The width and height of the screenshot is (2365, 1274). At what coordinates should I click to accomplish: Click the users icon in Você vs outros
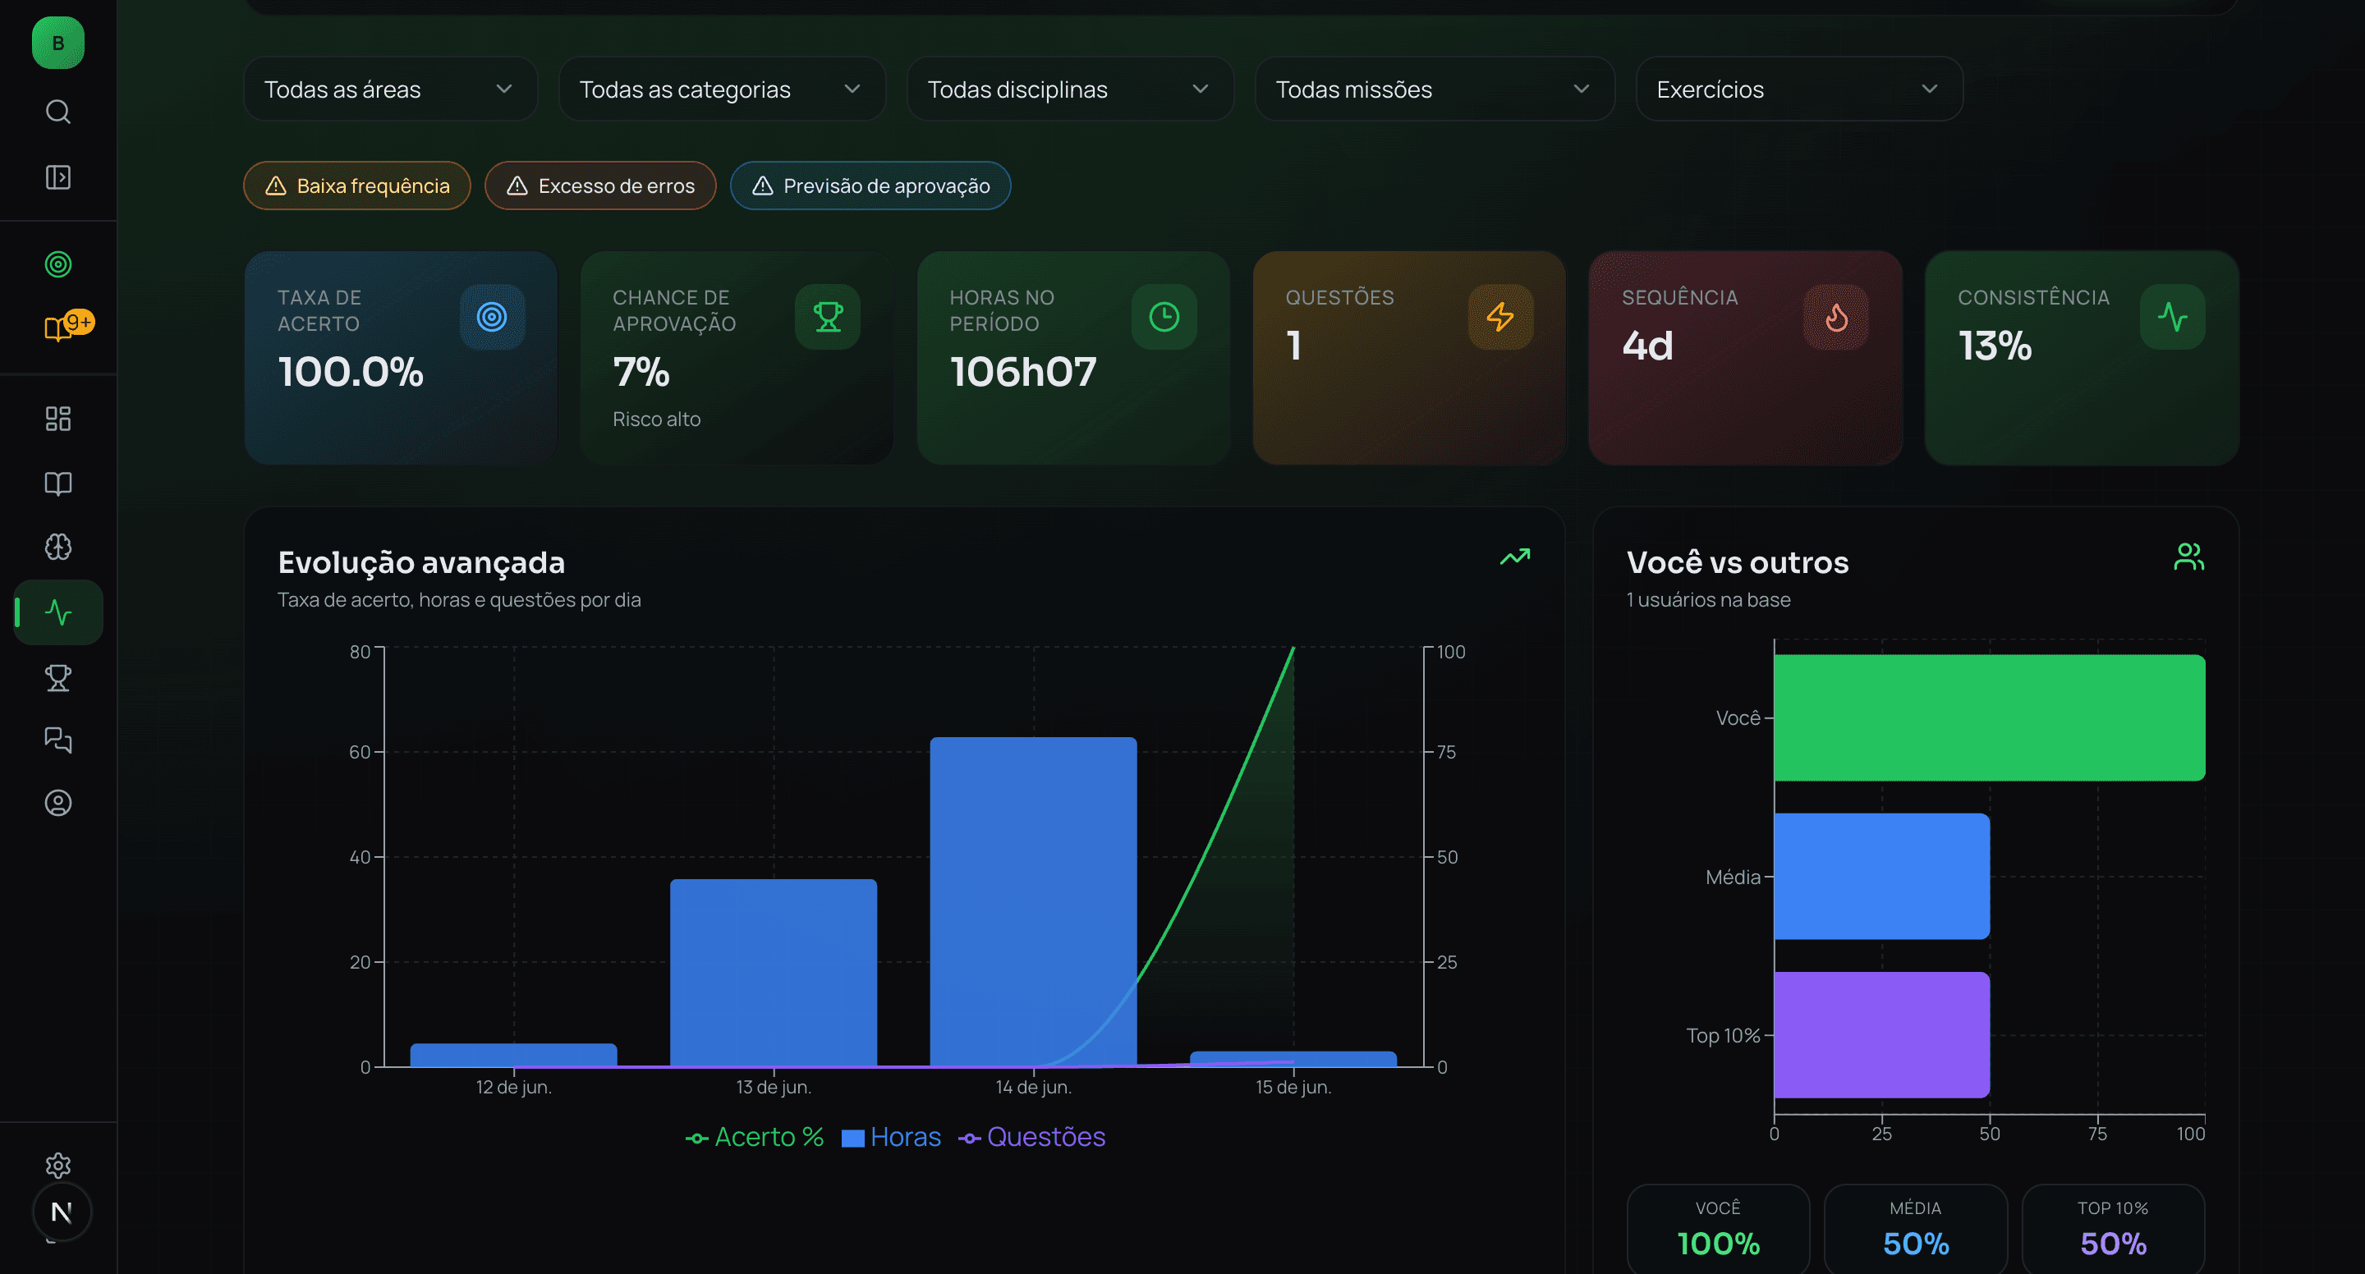pos(2188,557)
